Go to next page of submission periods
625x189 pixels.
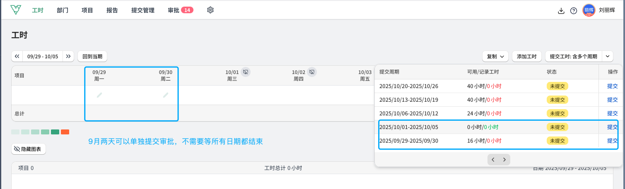pyautogui.click(x=504, y=160)
